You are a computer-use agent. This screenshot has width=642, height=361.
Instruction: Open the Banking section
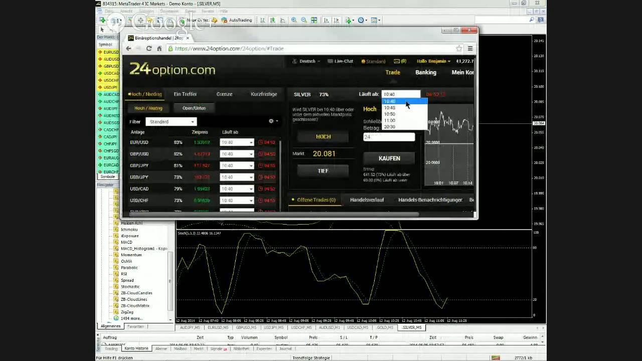click(426, 72)
